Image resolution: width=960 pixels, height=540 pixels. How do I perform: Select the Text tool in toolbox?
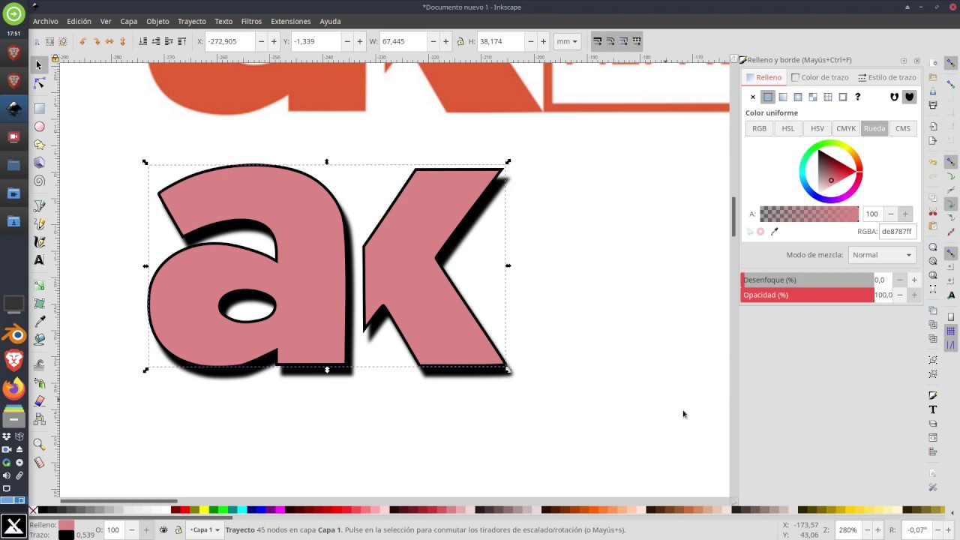(x=39, y=260)
